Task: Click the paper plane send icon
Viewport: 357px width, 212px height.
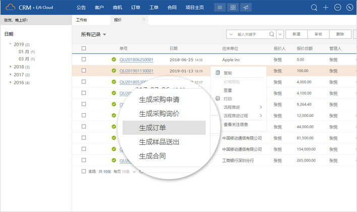Action: pos(245,8)
